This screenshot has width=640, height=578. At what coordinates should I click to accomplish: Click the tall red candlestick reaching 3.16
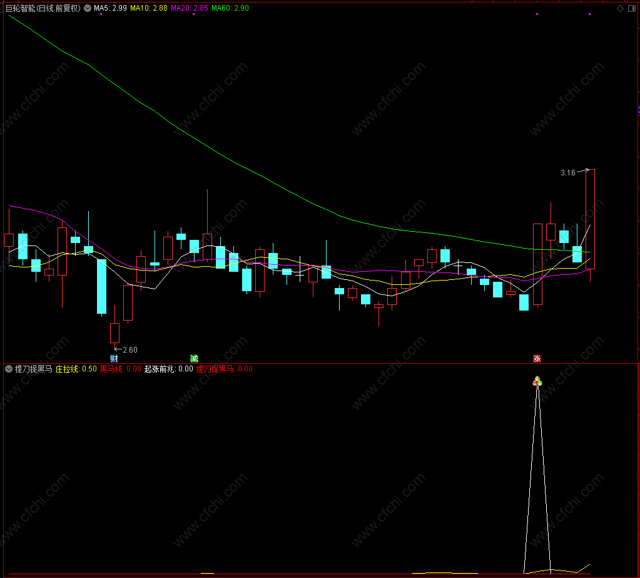click(590, 219)
